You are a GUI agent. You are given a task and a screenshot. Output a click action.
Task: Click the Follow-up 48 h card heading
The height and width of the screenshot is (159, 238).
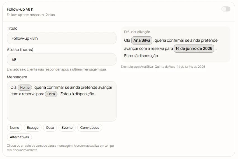point(20,10)
